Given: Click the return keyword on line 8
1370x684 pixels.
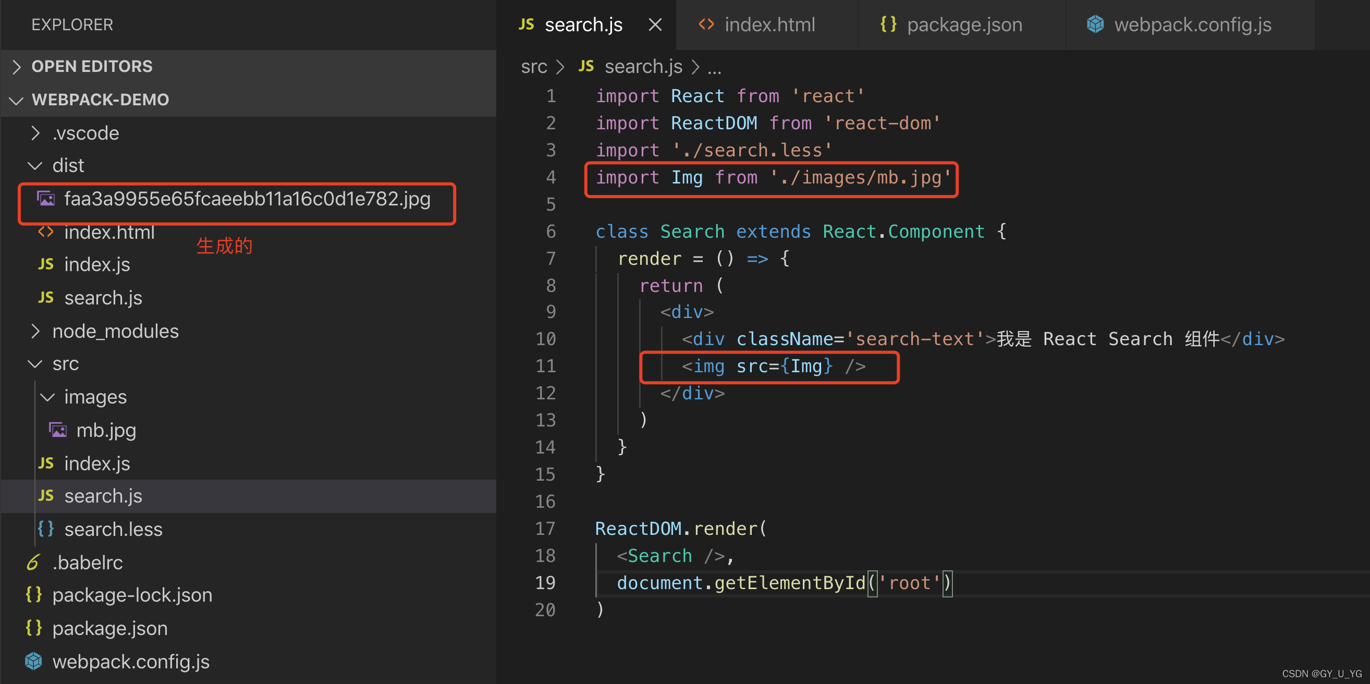Looking at the screenshot, I should click(x=670, y=286).
